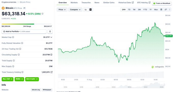Screen dimensions: 173x92
Task: Click Add to Portfolio button
Action: (24, 32)
